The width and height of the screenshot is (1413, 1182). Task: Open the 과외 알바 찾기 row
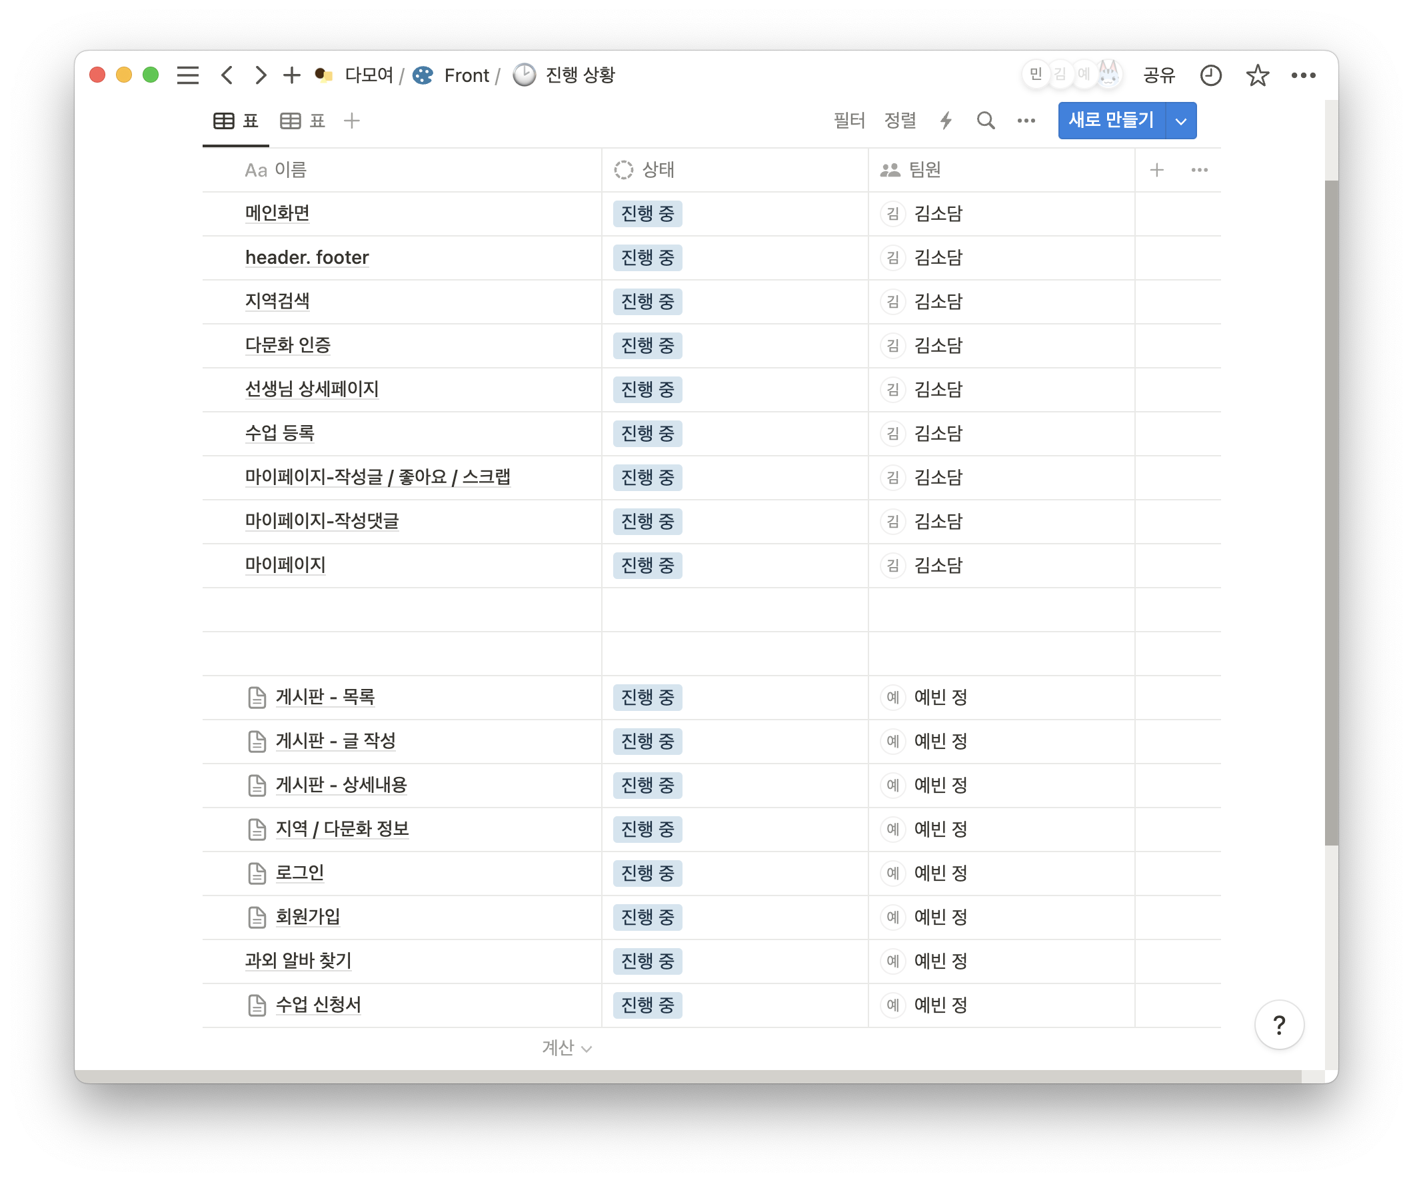[298, 961]
